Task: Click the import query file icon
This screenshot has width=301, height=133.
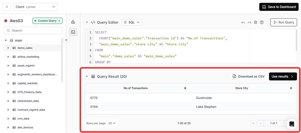Action: coord(255,23)
